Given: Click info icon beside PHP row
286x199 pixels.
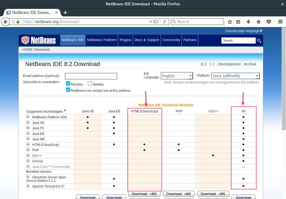Looking at the screenshot, I should tap(28, 150).
